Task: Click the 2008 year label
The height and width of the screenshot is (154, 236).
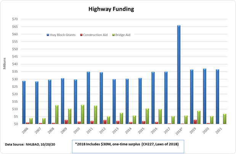Action: [51, 130]
